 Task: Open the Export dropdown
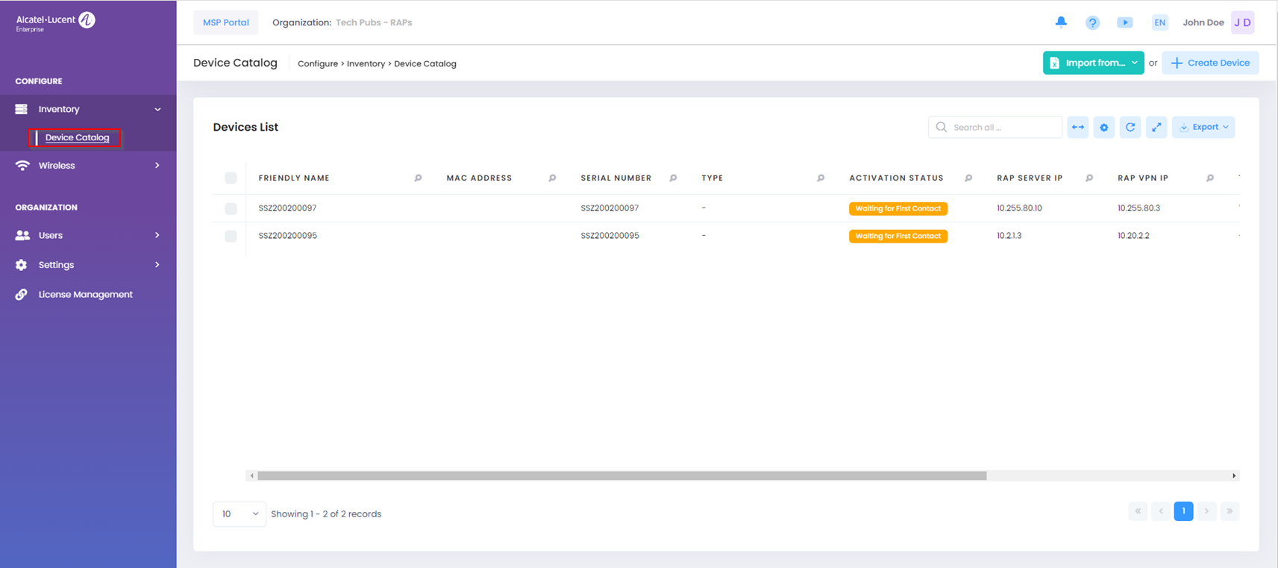click(x=1203, y=128)
